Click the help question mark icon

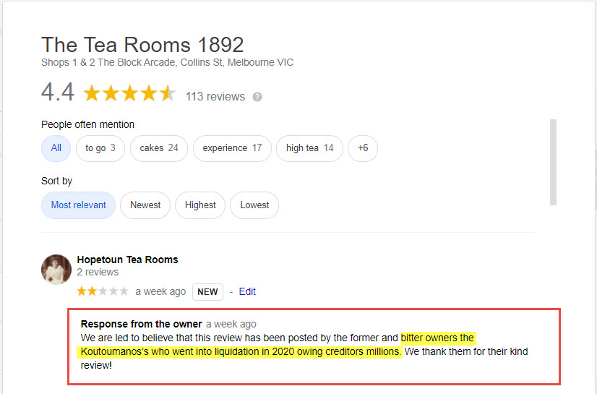click(x=257, y=97)
